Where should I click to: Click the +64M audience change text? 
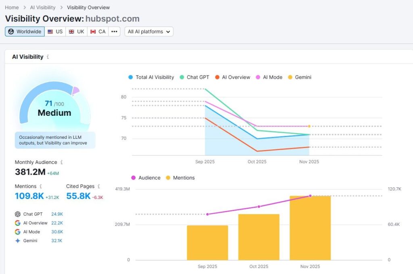(53, 174)
